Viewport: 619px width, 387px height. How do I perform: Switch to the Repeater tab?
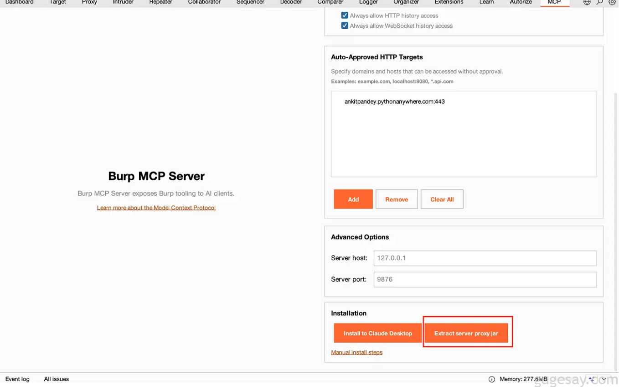point(160,2)
